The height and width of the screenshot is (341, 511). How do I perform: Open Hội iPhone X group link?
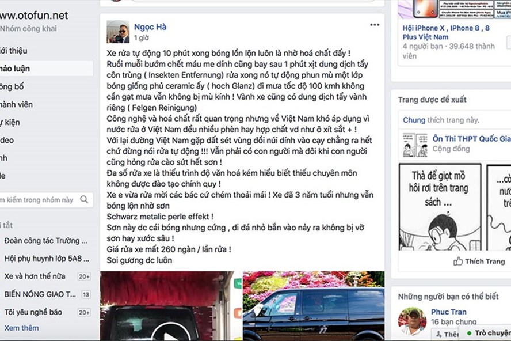pyautogui.click(x=446, y=32)
